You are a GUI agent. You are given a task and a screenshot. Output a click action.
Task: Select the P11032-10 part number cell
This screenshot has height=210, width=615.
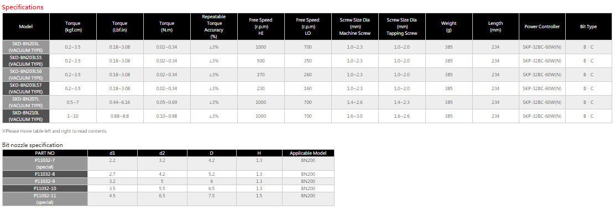click(45, 188)
